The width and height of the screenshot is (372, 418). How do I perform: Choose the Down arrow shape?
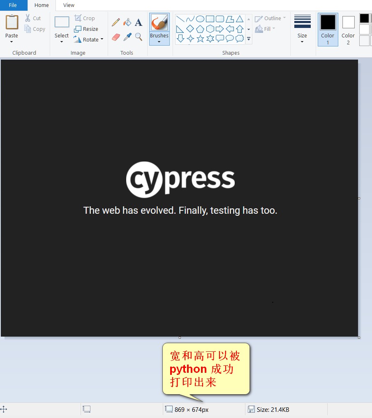click(x=180, y=39)
